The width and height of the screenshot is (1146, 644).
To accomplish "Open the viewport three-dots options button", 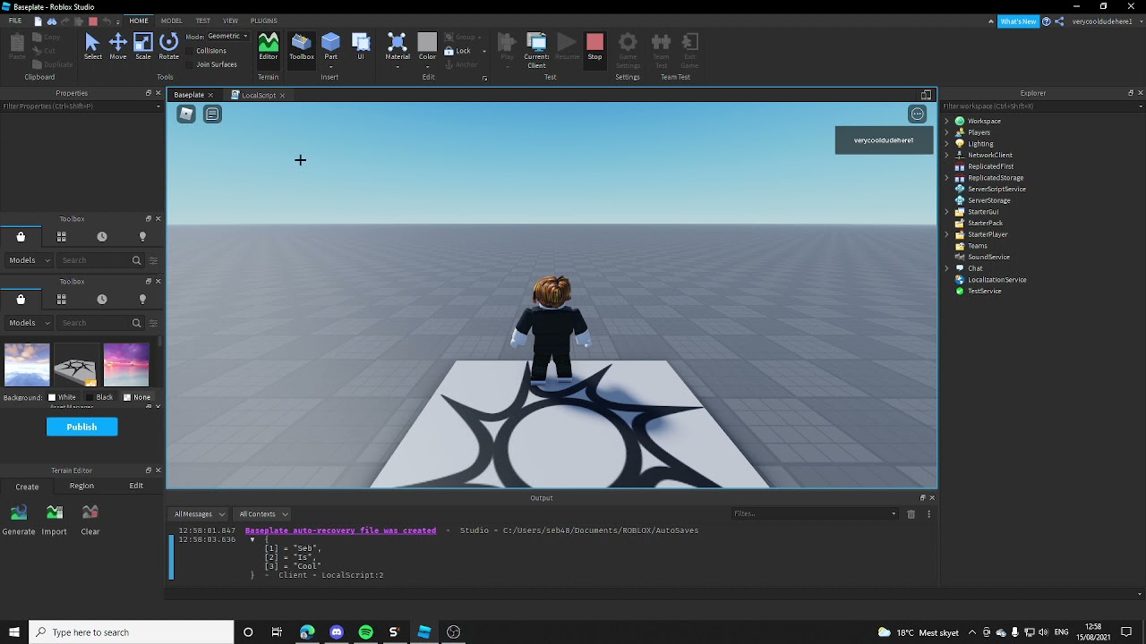I will [918, 114].
